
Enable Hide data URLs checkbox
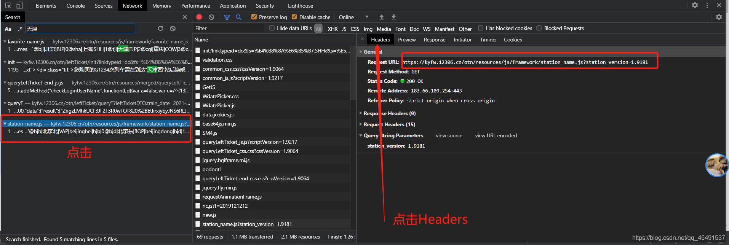pyautogui.click(x=272, y=28)
